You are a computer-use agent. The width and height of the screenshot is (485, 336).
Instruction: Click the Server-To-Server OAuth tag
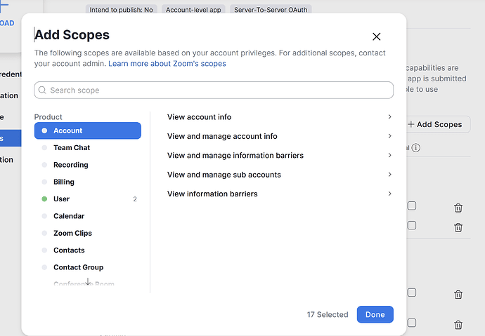click(x=271, y=10)
